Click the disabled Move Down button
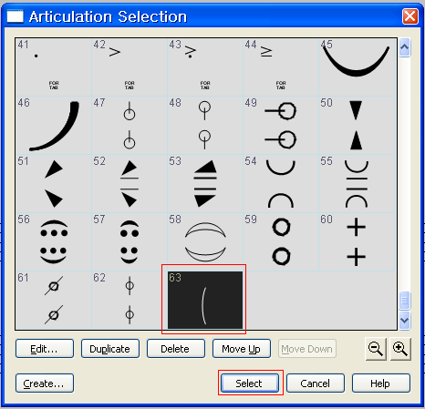Viewport: 425px width, 409px height. click(307, 349)
